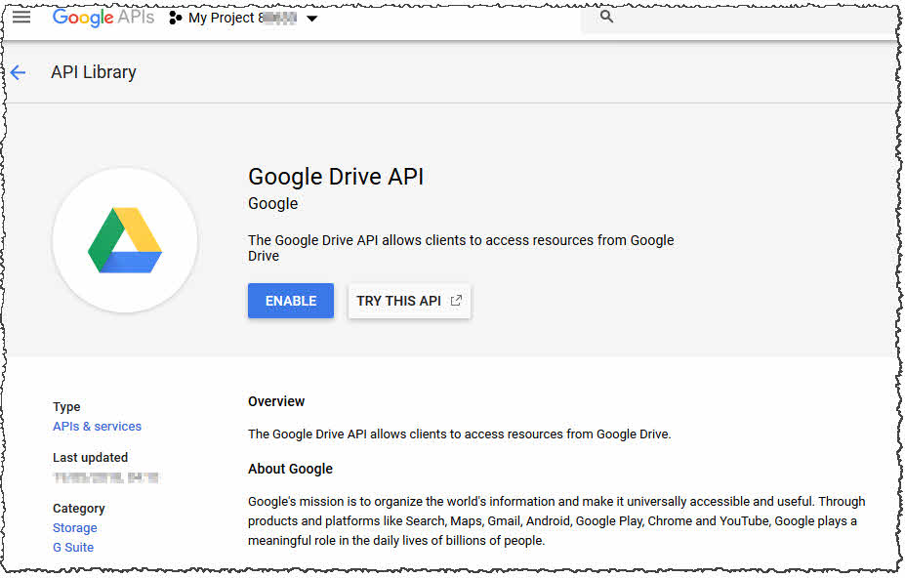The height and width of the screenshot is (578, 905).
Task: Click the Type label in the sidebar
Action: [x=66, y=406]
